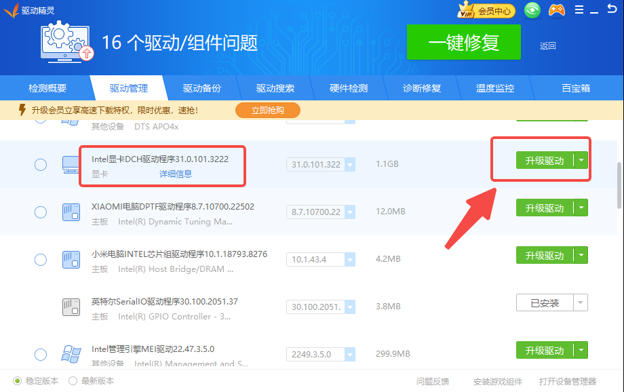Open the hamburger main menu icon
The image size is (624, 392).
[579, 10]
